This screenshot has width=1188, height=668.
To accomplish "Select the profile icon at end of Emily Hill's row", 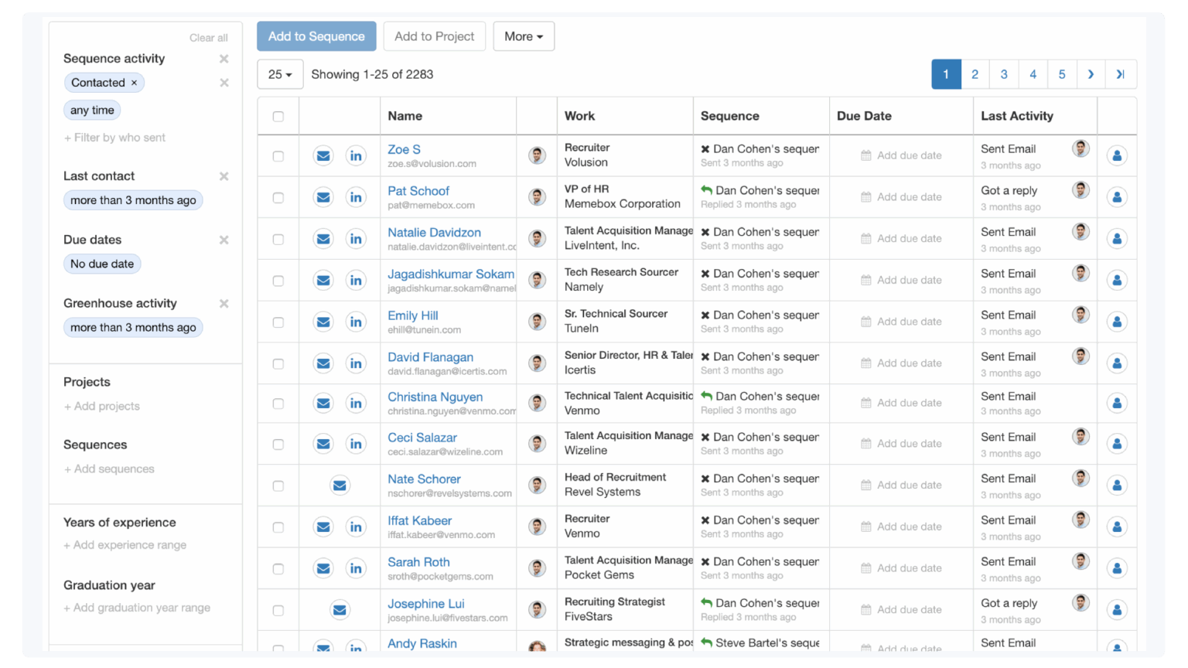I will tap(1117, 321).
